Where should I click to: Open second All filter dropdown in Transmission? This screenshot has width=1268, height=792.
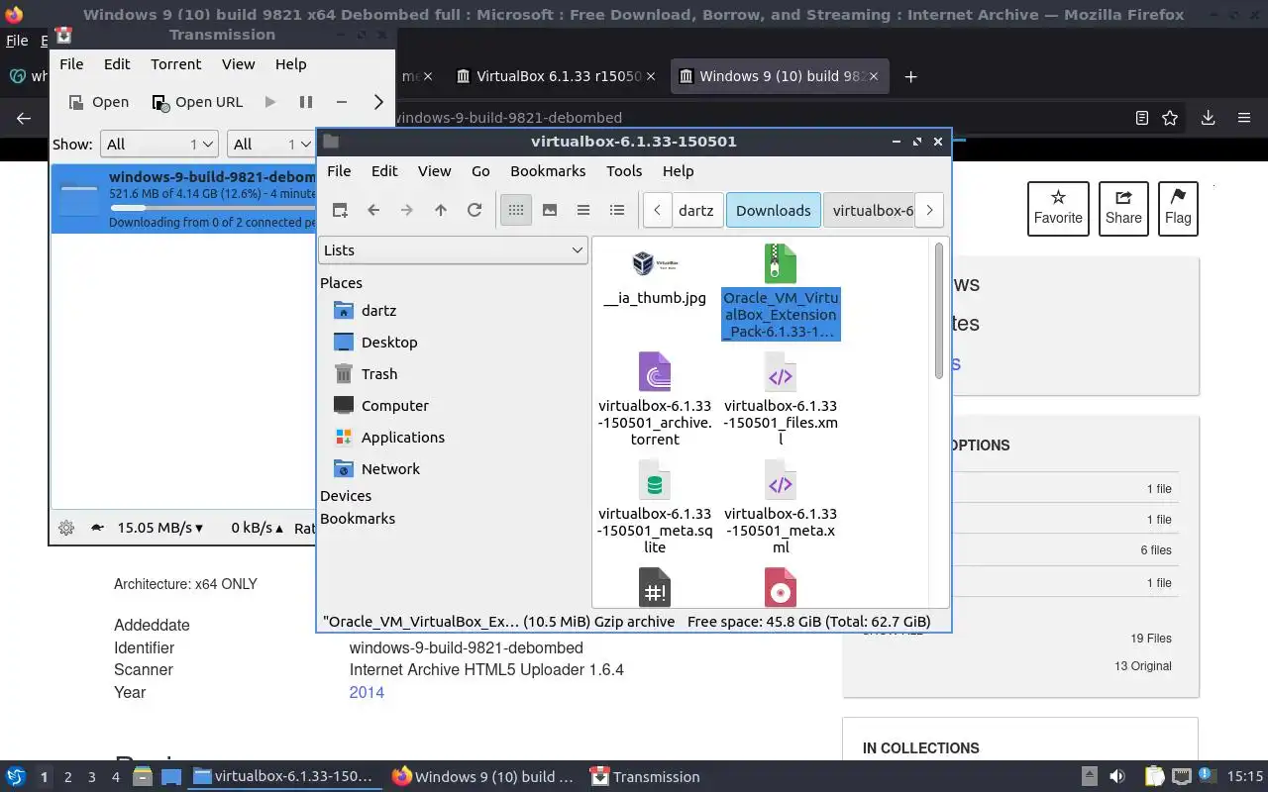(x=270, y=145)
